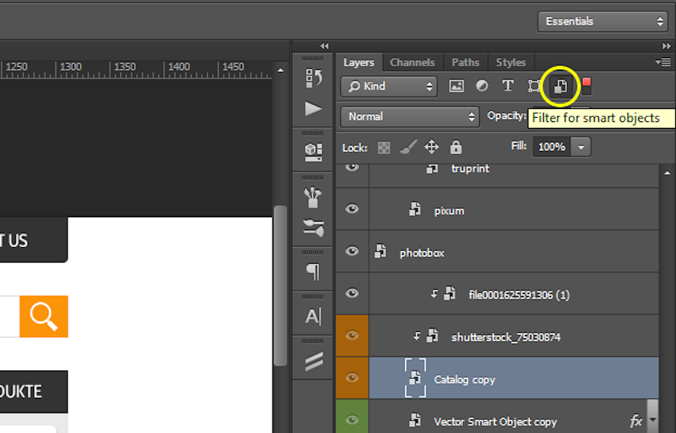Switch to the Channels tab

[x=412, y=62]
